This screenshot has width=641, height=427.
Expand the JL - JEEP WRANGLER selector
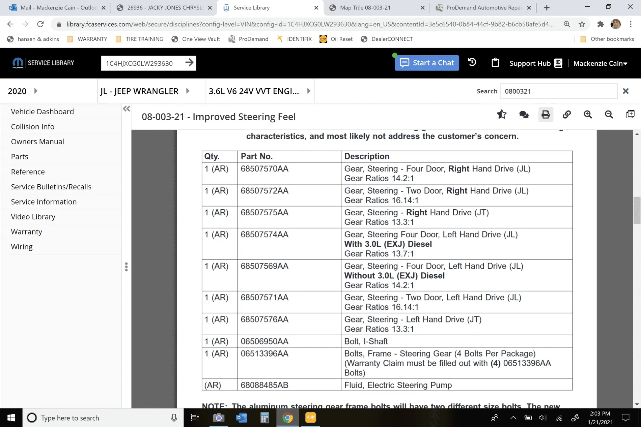point(188,91)
